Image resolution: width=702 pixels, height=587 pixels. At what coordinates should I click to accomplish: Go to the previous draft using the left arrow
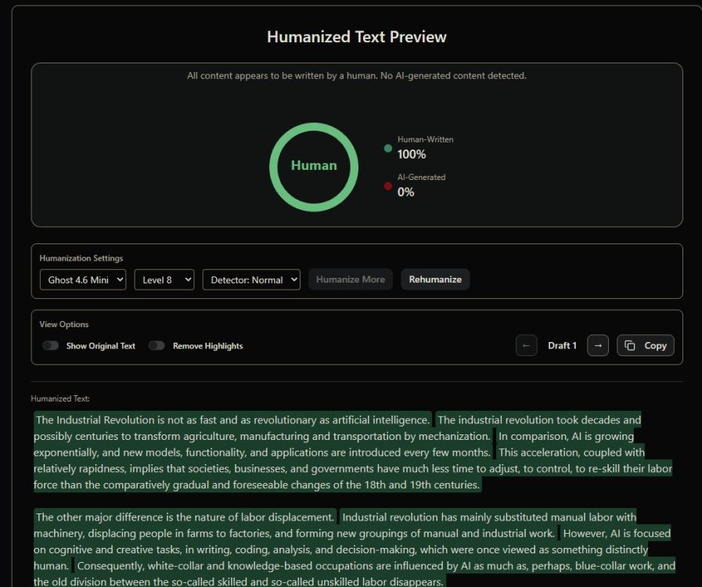point(526,345)
